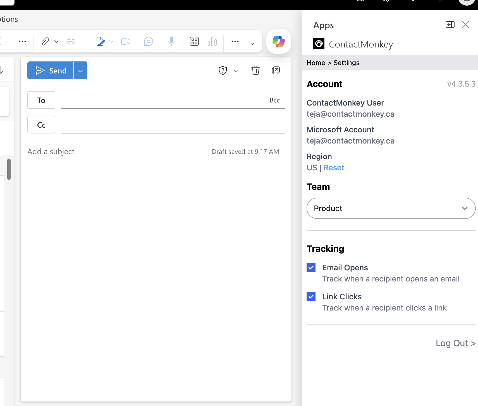
Task: Click the To button to pick recipients
Action: coord(41,100)
